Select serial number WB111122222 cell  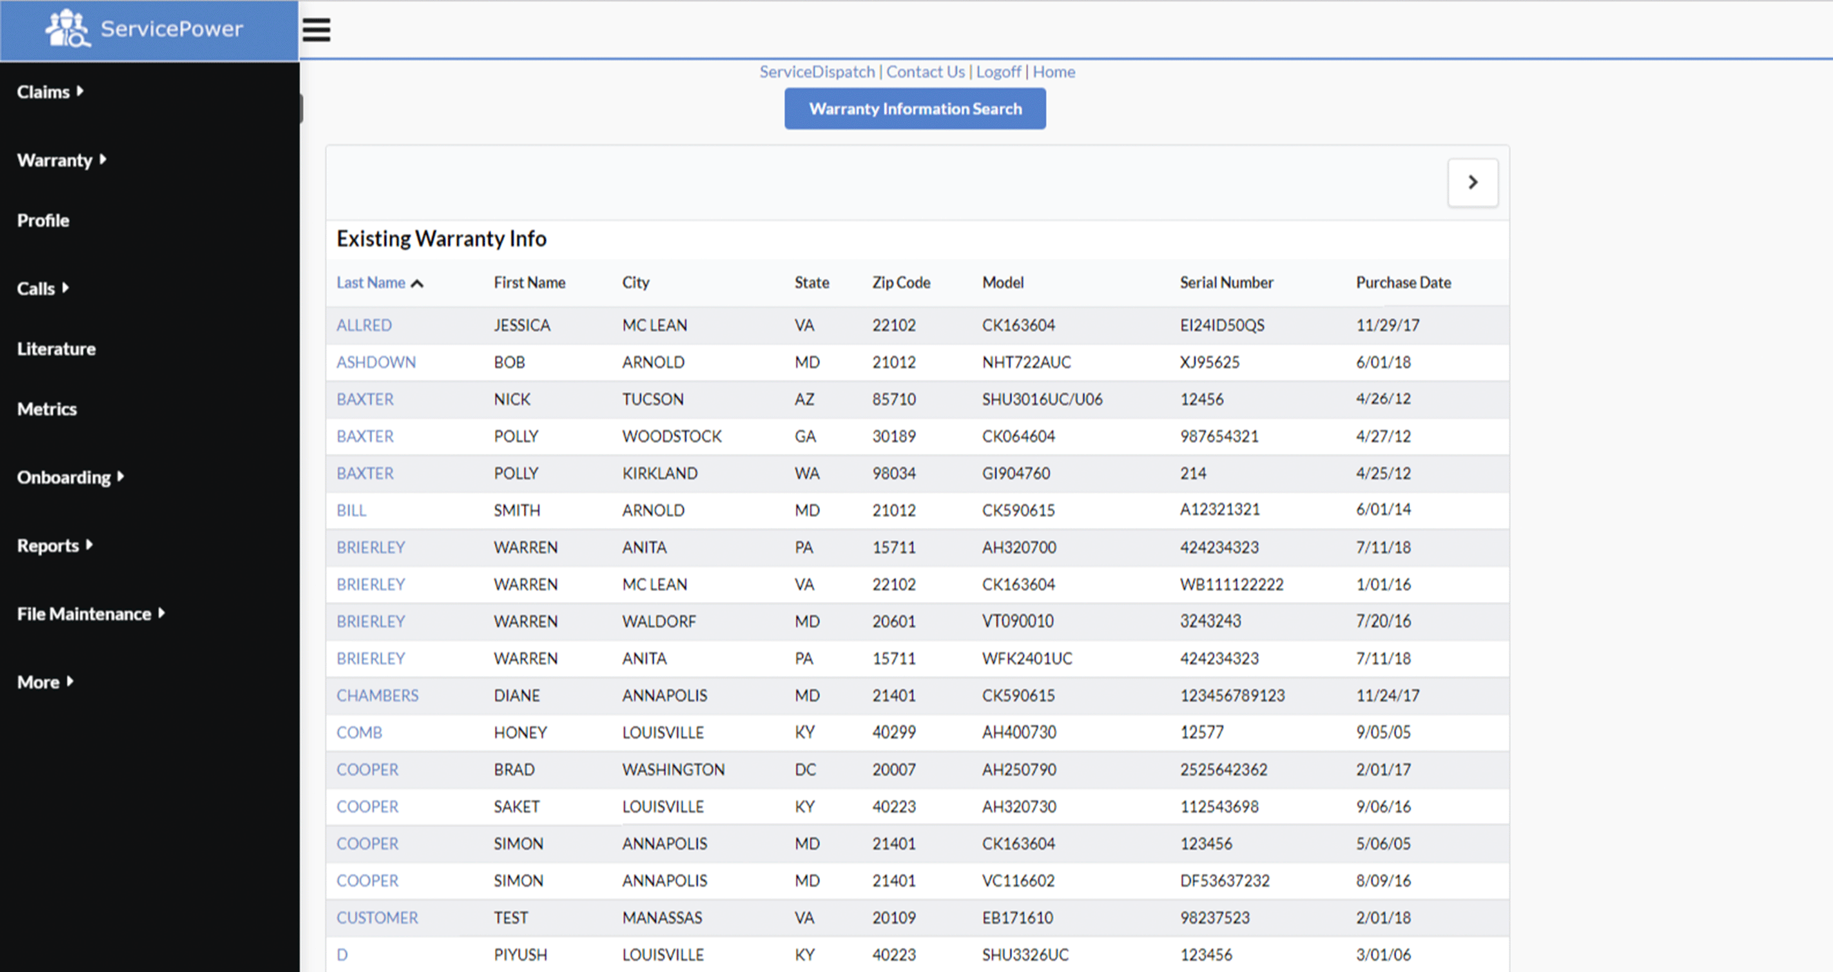(1232, 584)
